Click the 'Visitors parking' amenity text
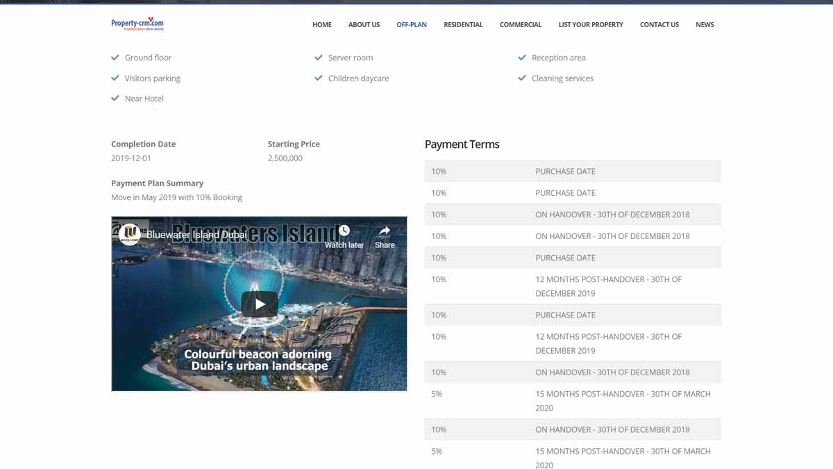Viewport: 833px width, 469px height. click(153, 79)
